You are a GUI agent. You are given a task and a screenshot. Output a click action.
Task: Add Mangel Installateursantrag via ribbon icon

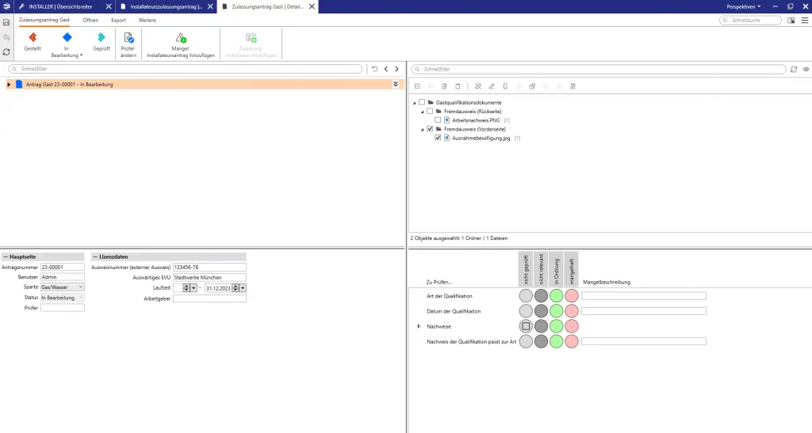click(x=181, y=37)
